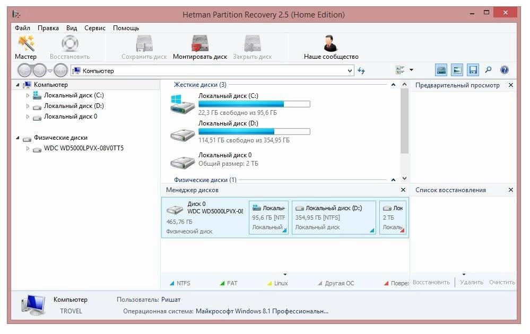Click scroll up arrow in disk list
This screenshot has height=334, width=530.
point(404,84)
